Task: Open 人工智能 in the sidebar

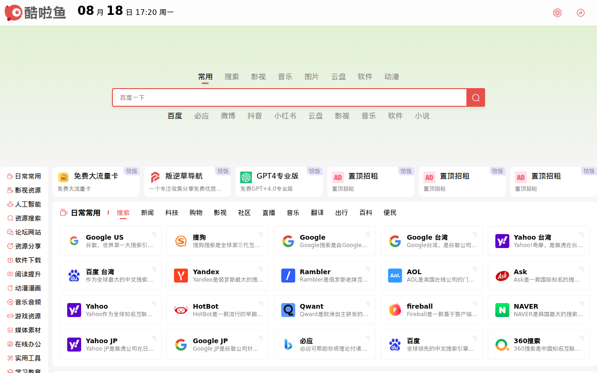Action: click(x=24, y=204)
